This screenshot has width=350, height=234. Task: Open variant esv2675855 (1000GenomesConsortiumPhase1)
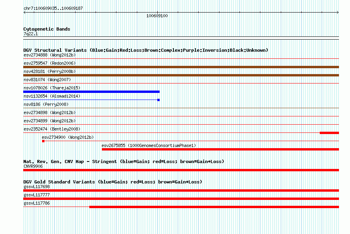click(149, 145)
